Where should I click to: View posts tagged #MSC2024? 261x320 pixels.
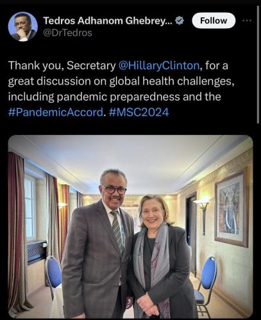(139, 112)
